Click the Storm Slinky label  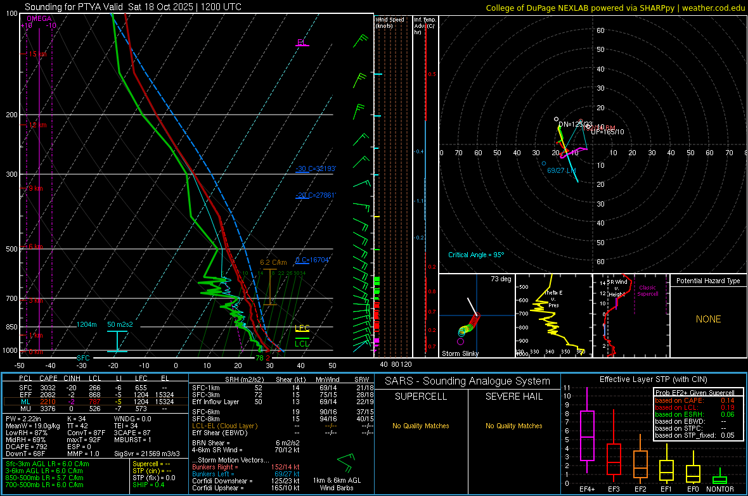[460, 353]
